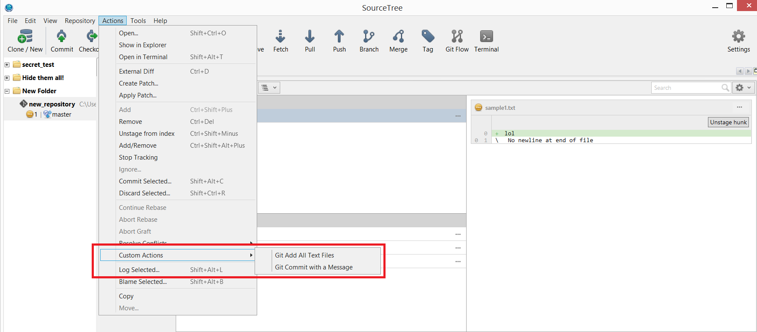Viewport: 757px width, 332px height.
Task: Select Apply Patch... menu entry
Action: pyautogui.click(x=178, y=95)
